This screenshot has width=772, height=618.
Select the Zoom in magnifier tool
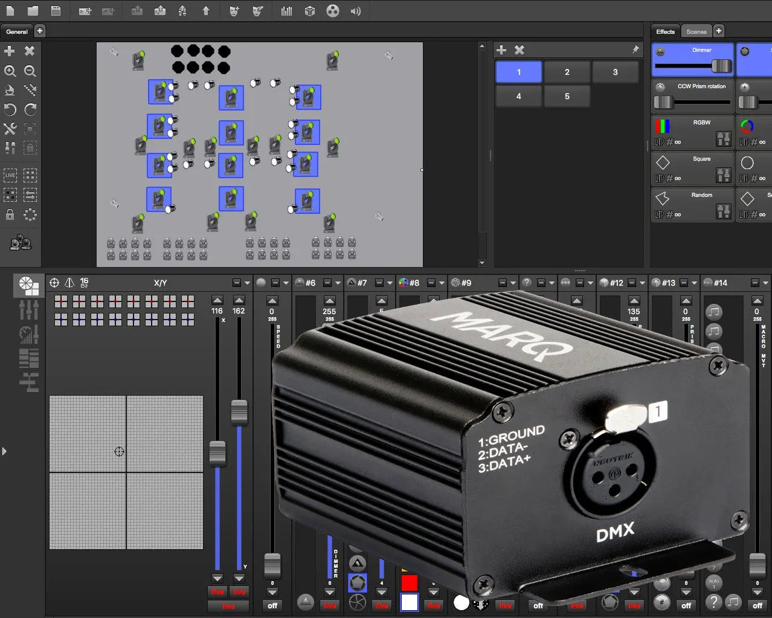[10, 71]
